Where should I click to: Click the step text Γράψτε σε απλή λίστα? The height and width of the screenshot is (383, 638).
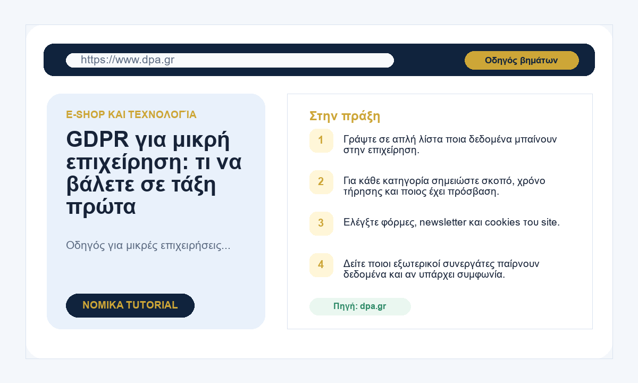pyautogui.click(x=450, y=145)
